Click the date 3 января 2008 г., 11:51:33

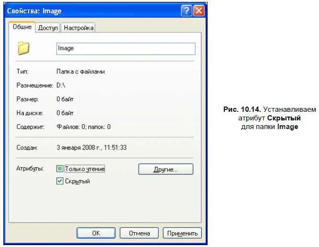tap(91, 147)
